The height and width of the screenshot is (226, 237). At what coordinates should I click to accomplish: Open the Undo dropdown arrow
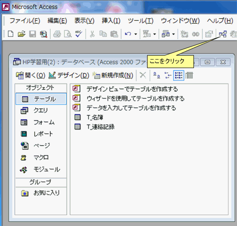[x=136, y=34]
